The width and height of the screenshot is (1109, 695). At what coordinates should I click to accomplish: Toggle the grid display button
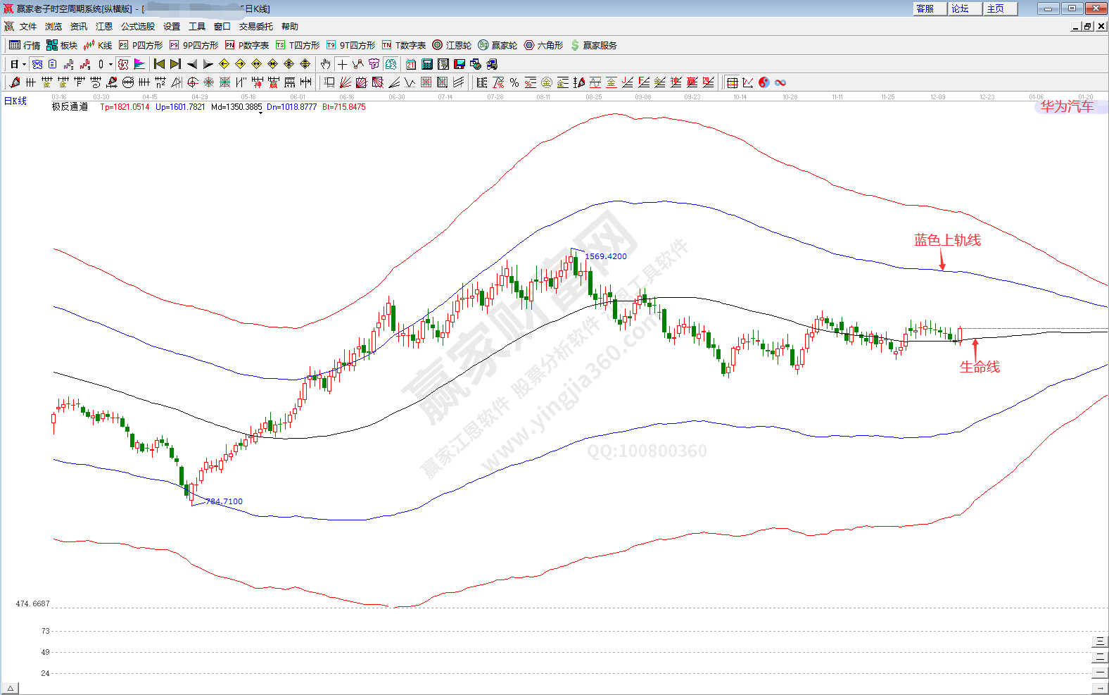733,82
